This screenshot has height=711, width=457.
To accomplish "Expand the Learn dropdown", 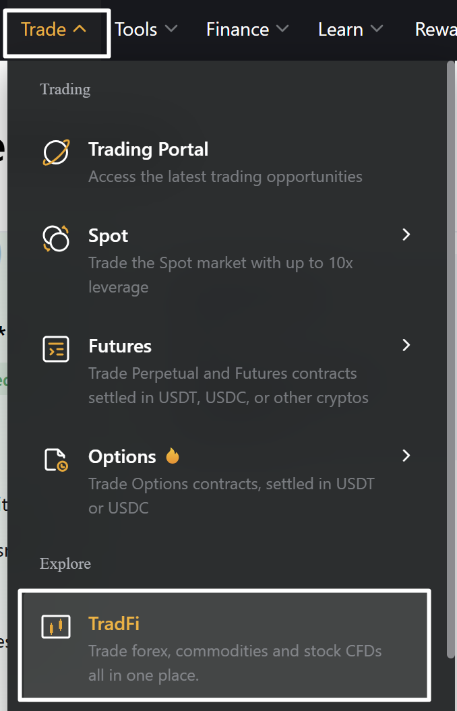I will [350, 29].
